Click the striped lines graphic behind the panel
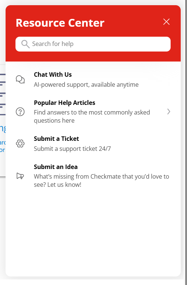This screenshot has width=187, height=285. tap(3, 95)
